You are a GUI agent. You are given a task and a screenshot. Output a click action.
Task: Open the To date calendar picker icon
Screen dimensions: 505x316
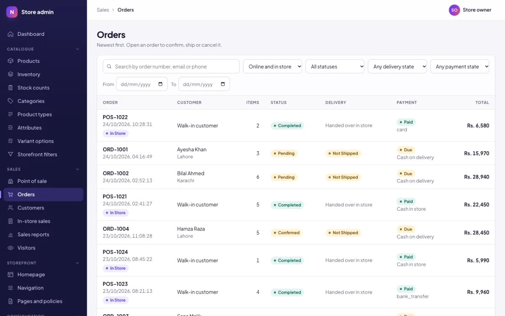[x=223, y=84]
